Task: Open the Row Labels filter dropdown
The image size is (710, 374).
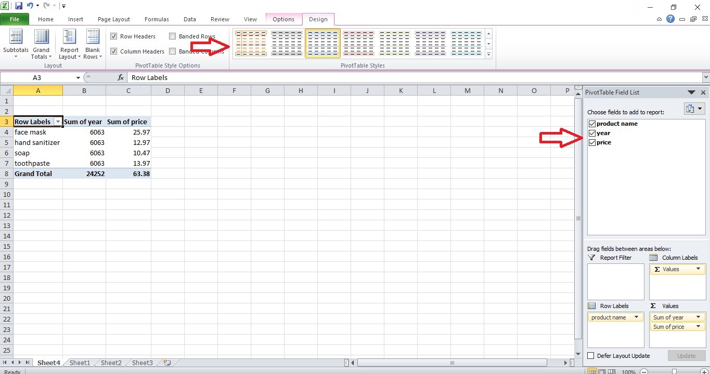Action: tap(59, 122)
